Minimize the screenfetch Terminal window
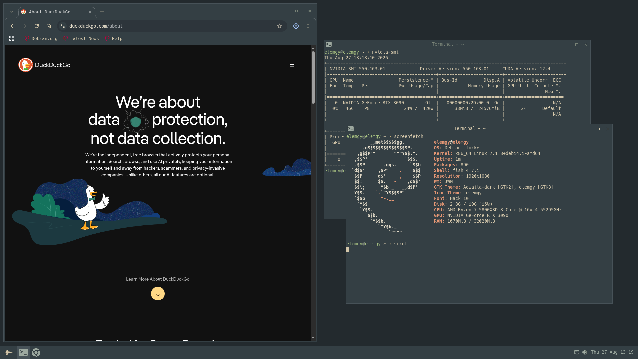The width and height of the screenshot is (638, 359). pyautogui.click(x=589, y=129)
